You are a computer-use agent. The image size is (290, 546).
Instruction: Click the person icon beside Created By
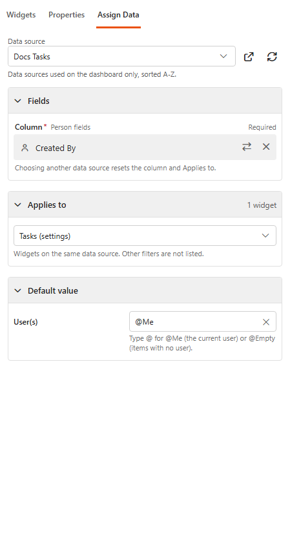[25, 148]
